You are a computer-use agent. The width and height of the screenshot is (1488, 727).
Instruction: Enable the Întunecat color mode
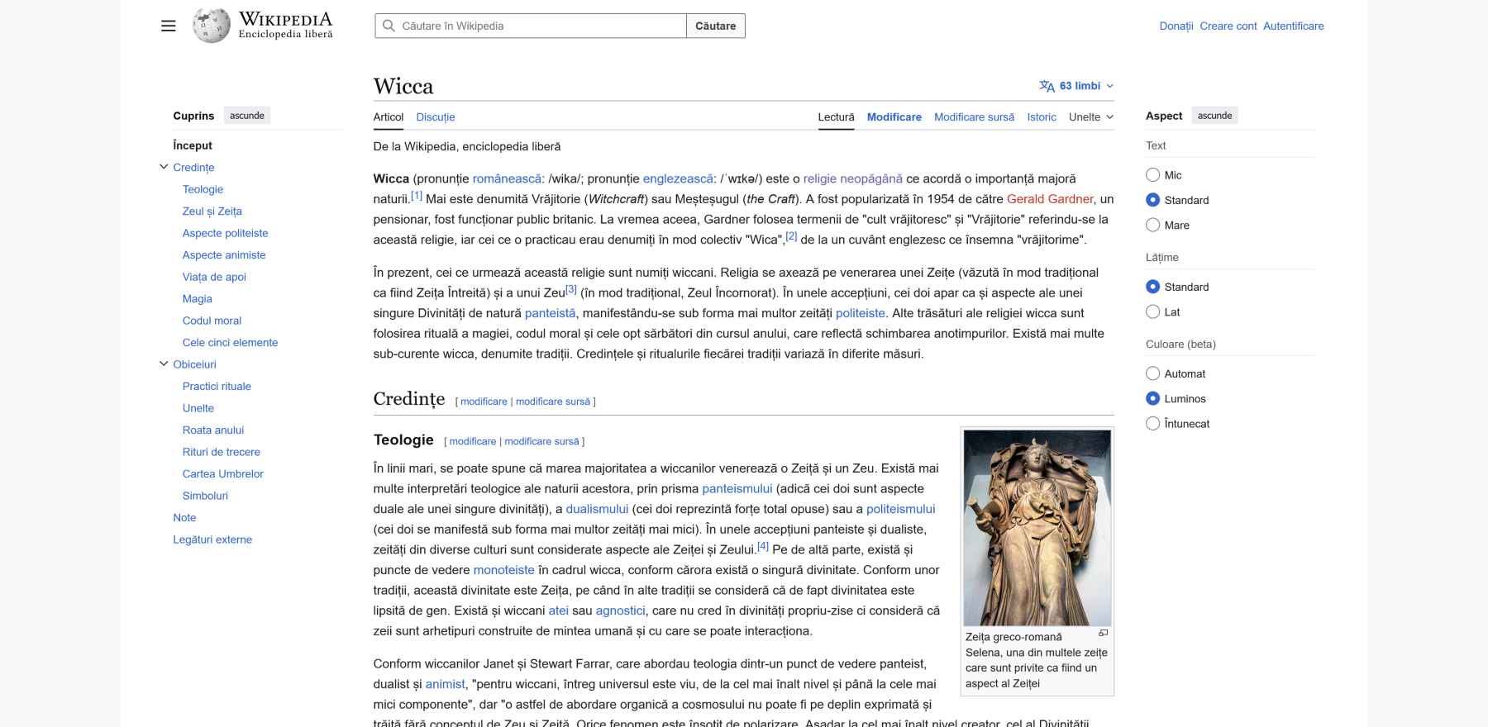1152,424
